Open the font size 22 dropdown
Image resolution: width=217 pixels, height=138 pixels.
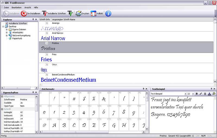pos(193,94)
